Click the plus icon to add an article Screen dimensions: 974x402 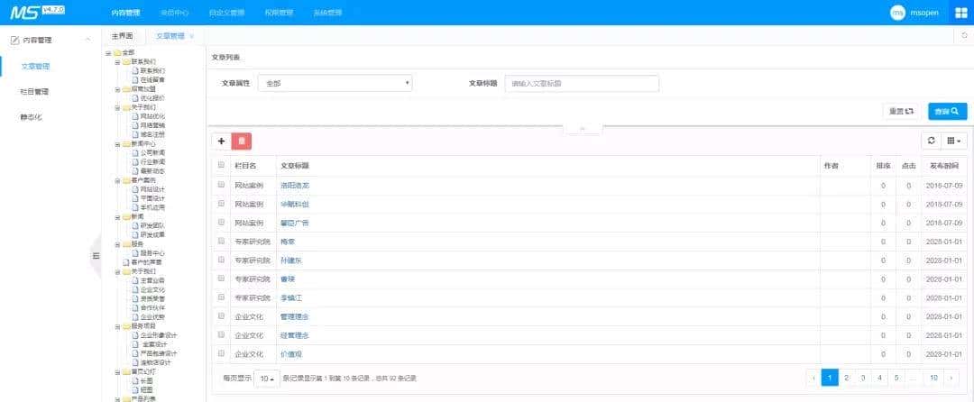tap(221, 141)
